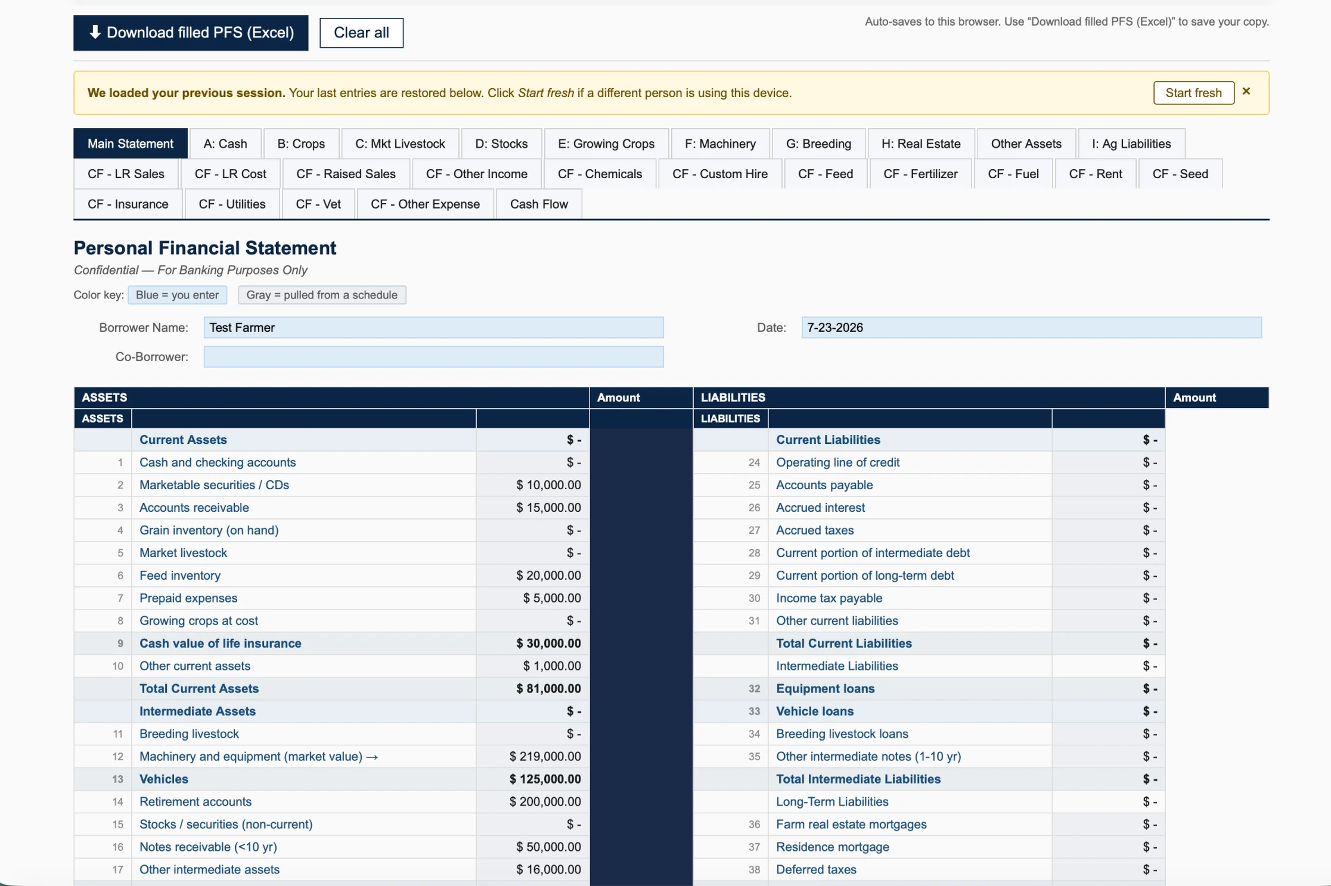1331x886 pixels.
Task: Open the C: Mkt Livestock tab
Action: pyautogui.click(x=400, y=143)
